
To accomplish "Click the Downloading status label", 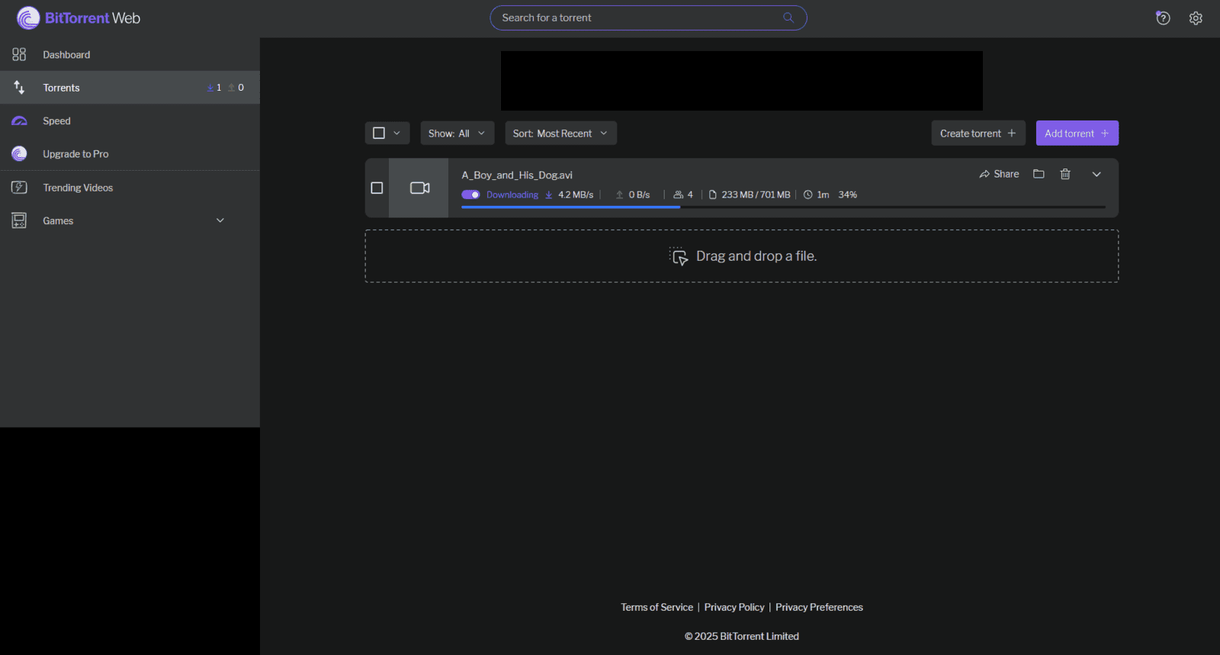I will click(512, 194).
